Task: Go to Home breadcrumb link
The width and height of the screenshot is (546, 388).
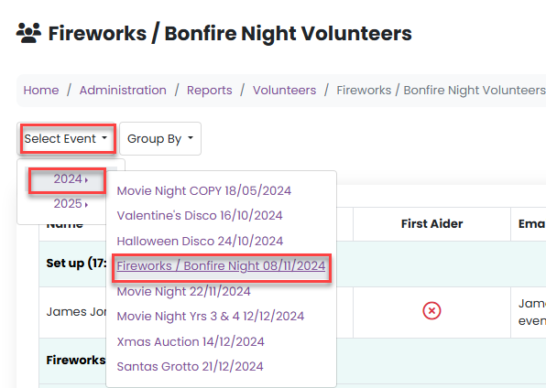Action: [41, 90]
